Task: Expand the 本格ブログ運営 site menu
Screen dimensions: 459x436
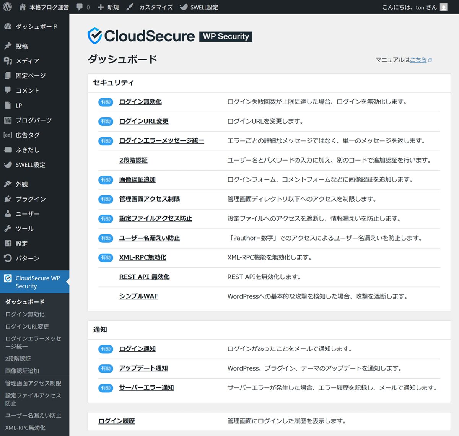Action: click(x=44, y=7)
